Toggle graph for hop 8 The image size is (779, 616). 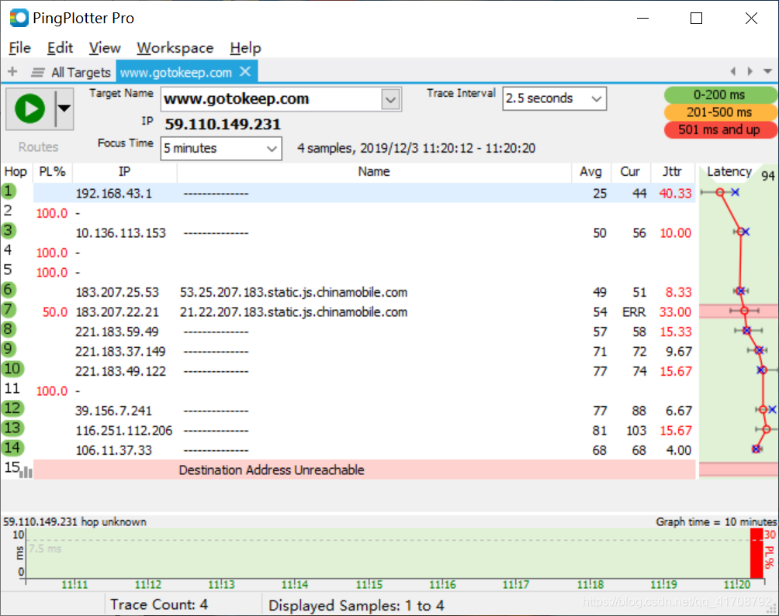pyautogui.click(x=9, y=329)
